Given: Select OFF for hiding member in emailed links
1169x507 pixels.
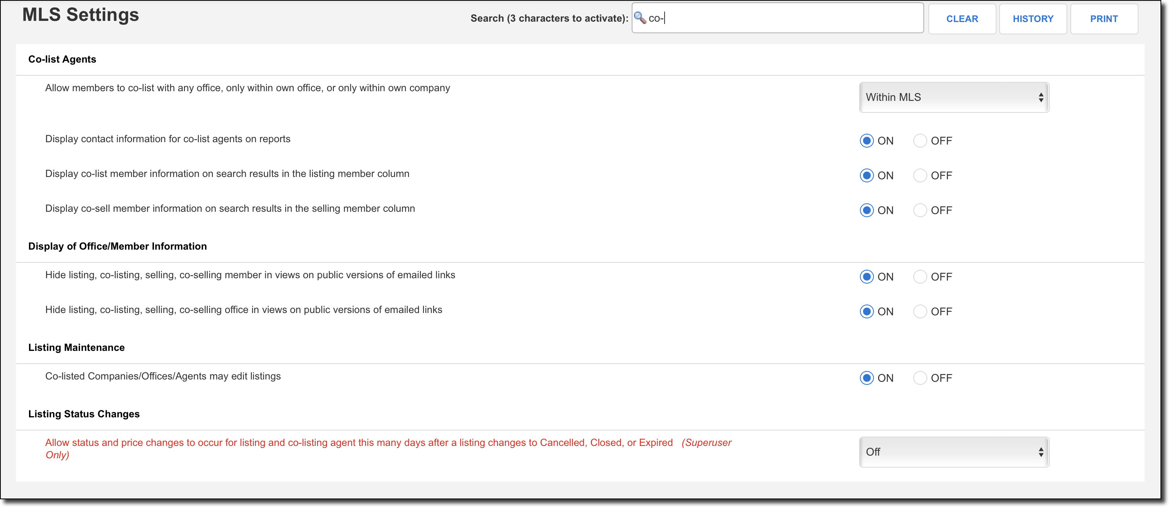Looking at the screenshot, I should (x=919, y=277).
